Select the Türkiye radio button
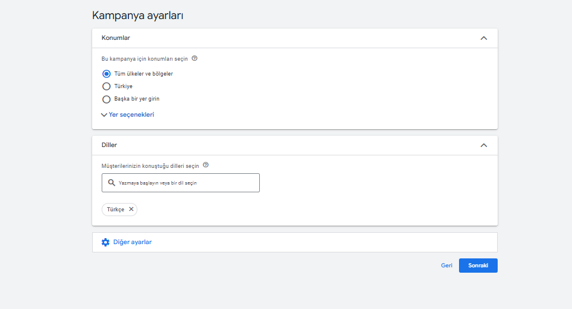Screen dimensions: 572x309 click(106, 86)
